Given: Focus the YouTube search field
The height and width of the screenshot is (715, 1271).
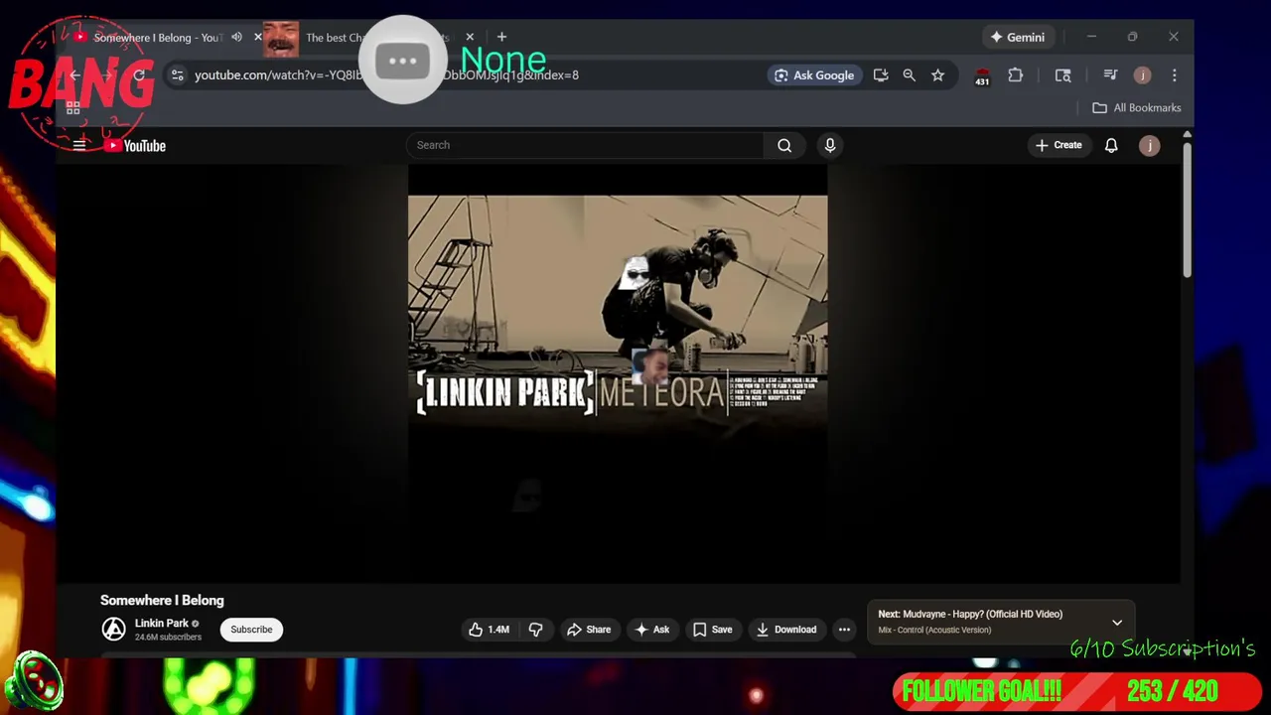Looking at the screenshot, I should click(x=585, y=145).
